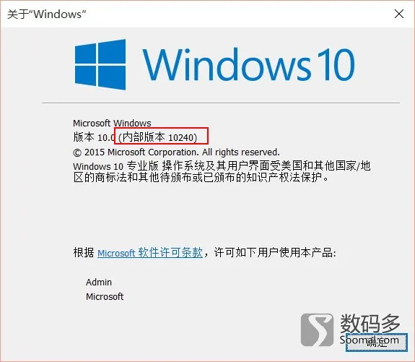The image size is (415, 362).
Task: Select the Admin licensed user name
Action: point(99,283)
